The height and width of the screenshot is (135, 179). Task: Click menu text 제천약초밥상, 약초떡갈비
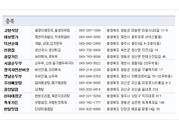pos(52,37)
